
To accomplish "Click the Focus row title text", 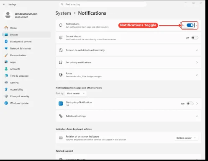I will (x=69, y=73).
